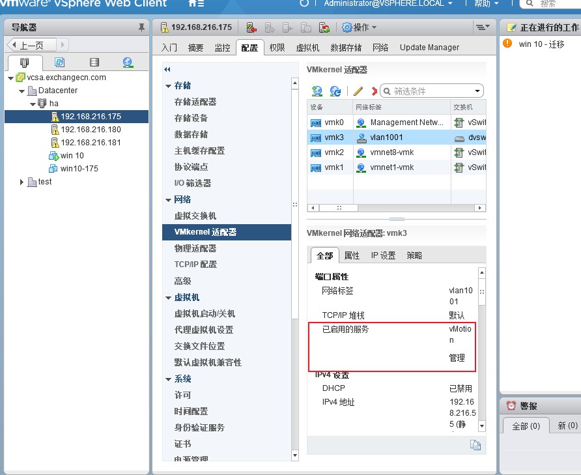This screenshot has width=581, height=475.
Task: Pin the navigator panel with the pushpin icon
Action: tap(141, 27)
